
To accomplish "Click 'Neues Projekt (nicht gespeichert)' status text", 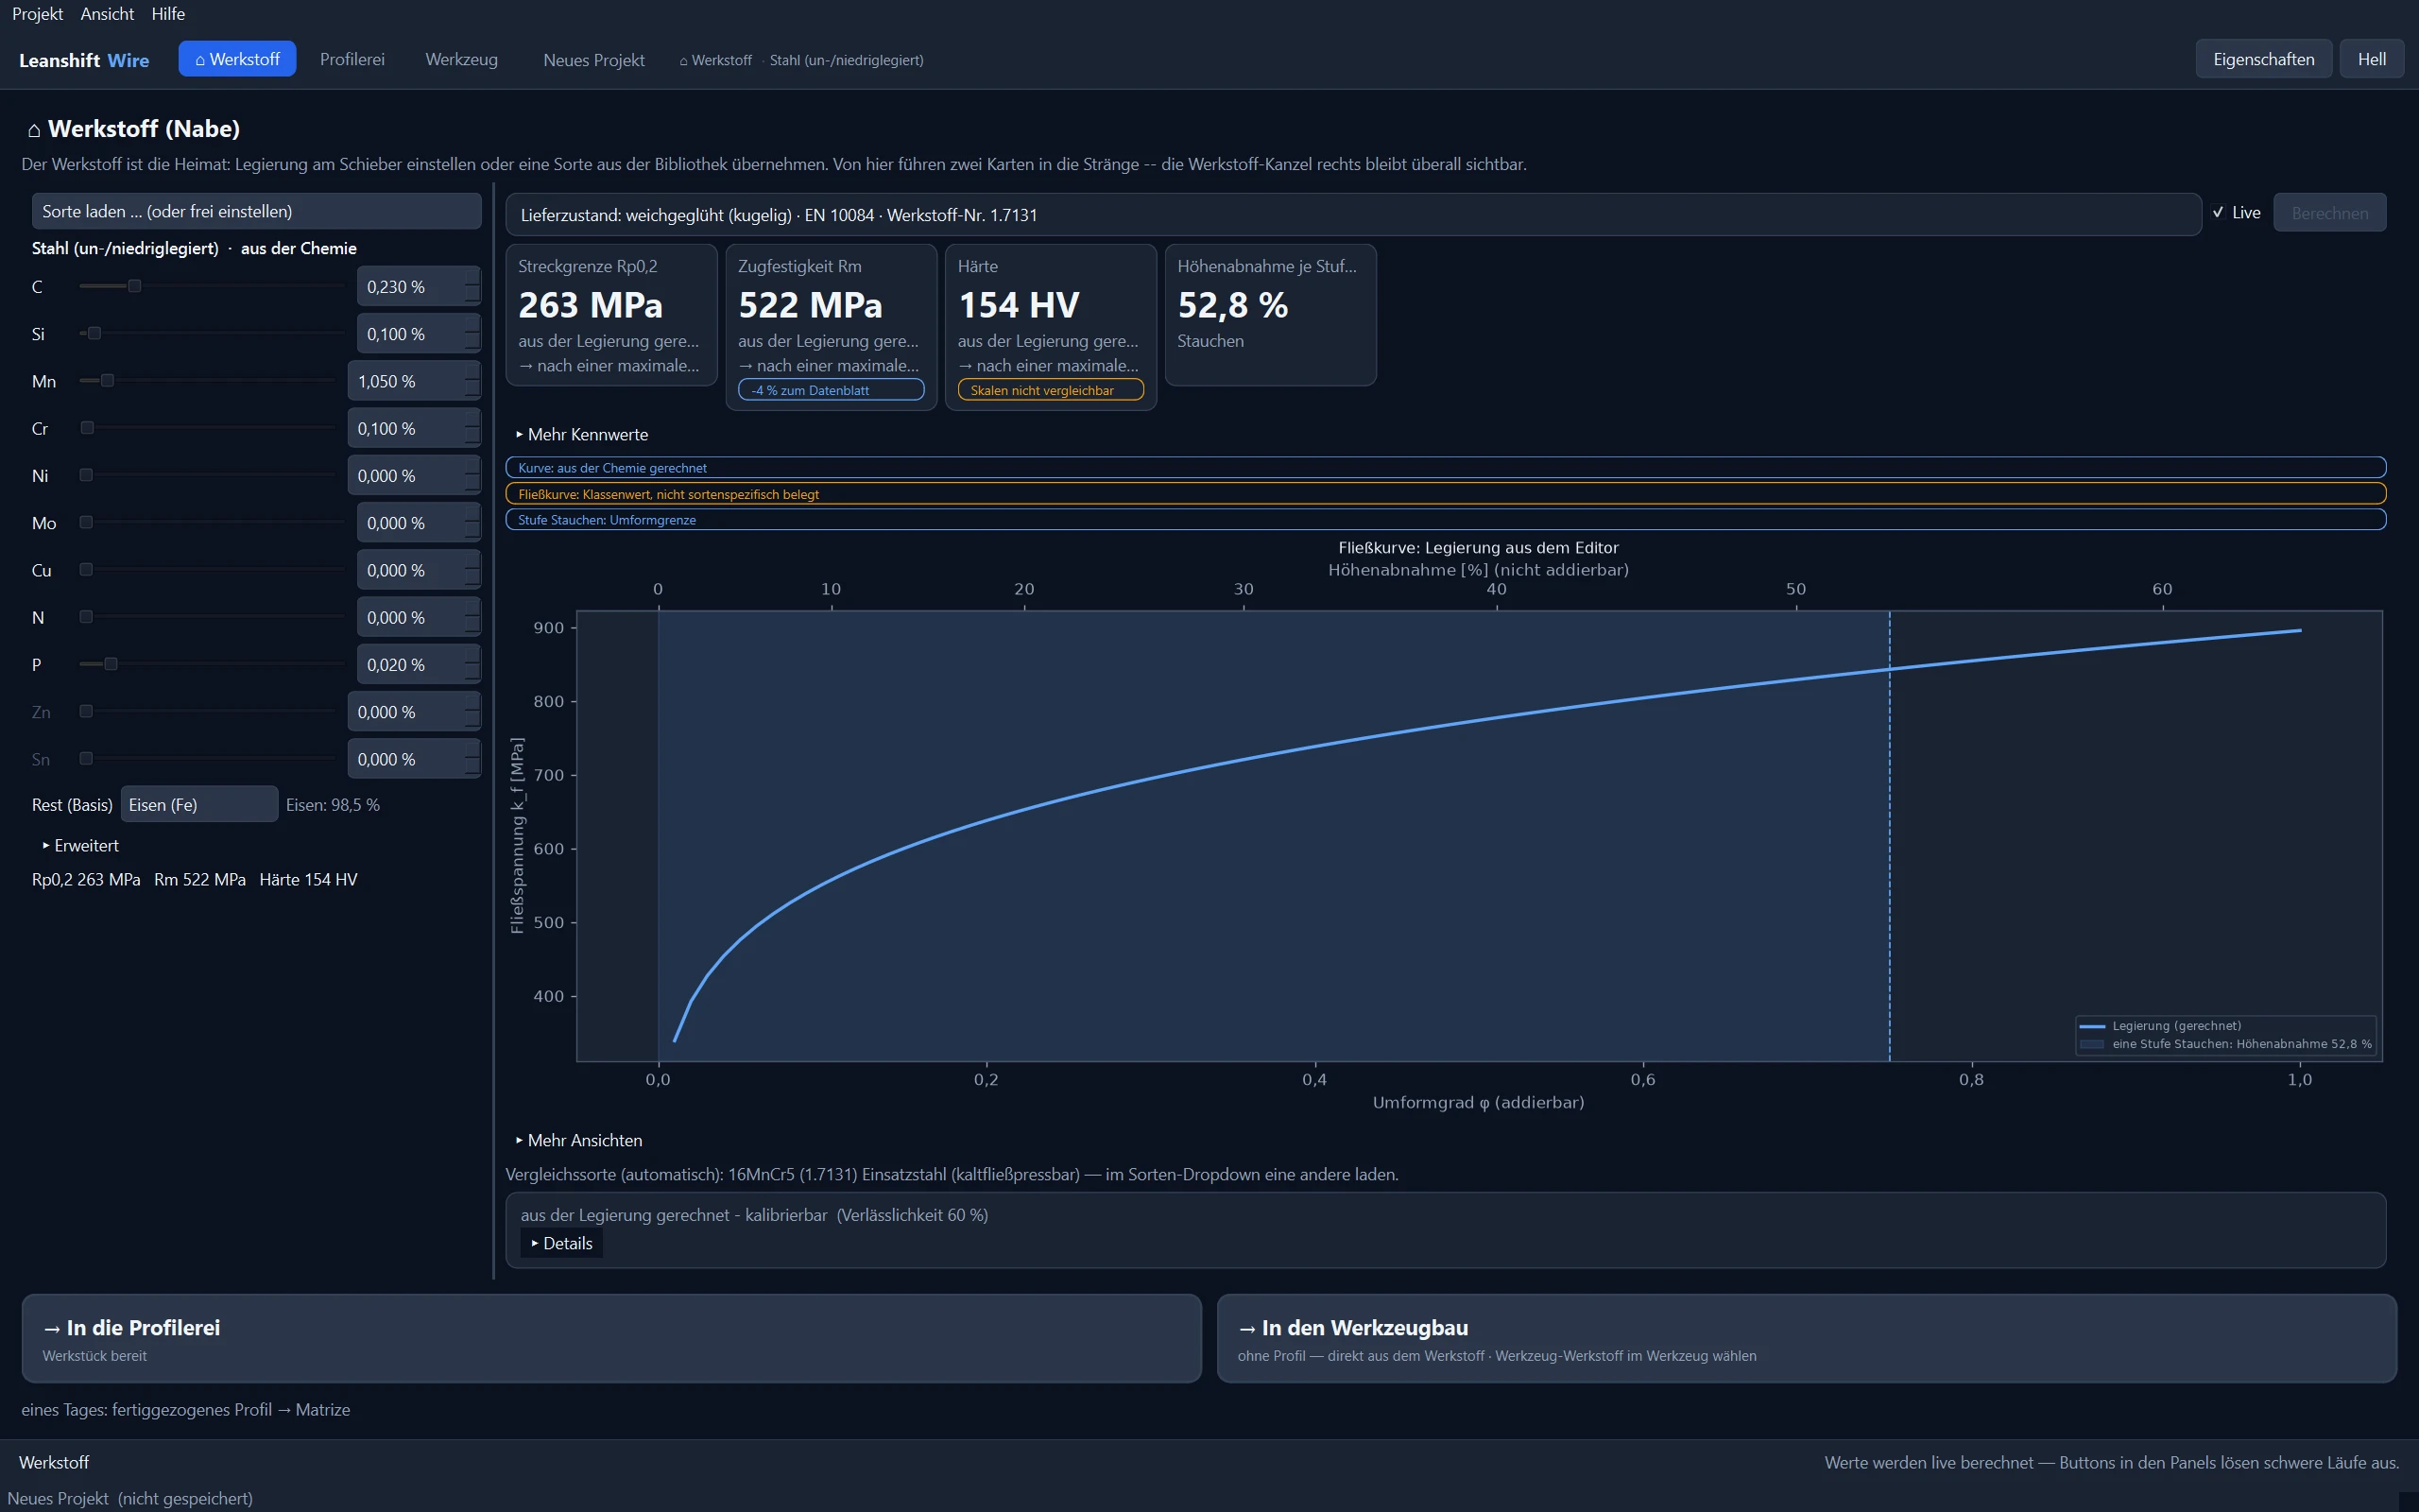I will pos(130,1498).
